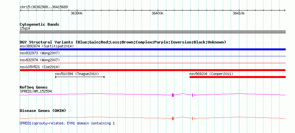Click the gray 15q14 cytogenetic band bar

coord(152,32)
